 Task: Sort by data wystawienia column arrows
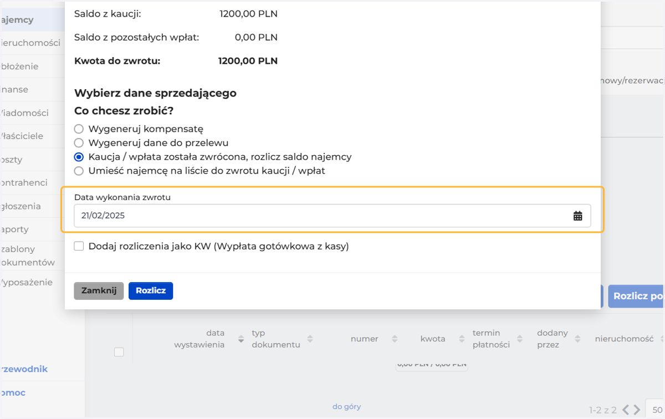coord(241,339)
